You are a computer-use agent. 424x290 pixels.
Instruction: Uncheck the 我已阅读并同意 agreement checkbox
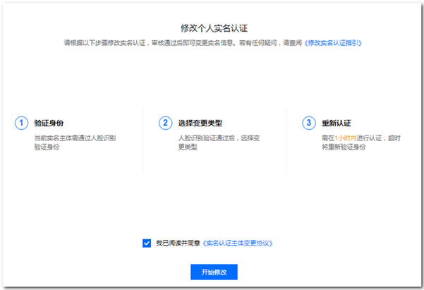pyautogui.click(x=147, y=243)
